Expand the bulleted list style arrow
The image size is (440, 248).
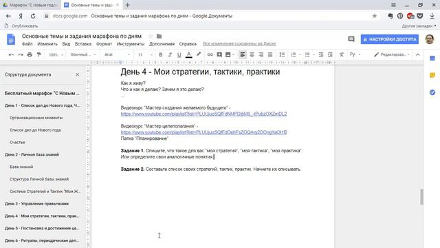pyautogui.click(x=313, y=55)
